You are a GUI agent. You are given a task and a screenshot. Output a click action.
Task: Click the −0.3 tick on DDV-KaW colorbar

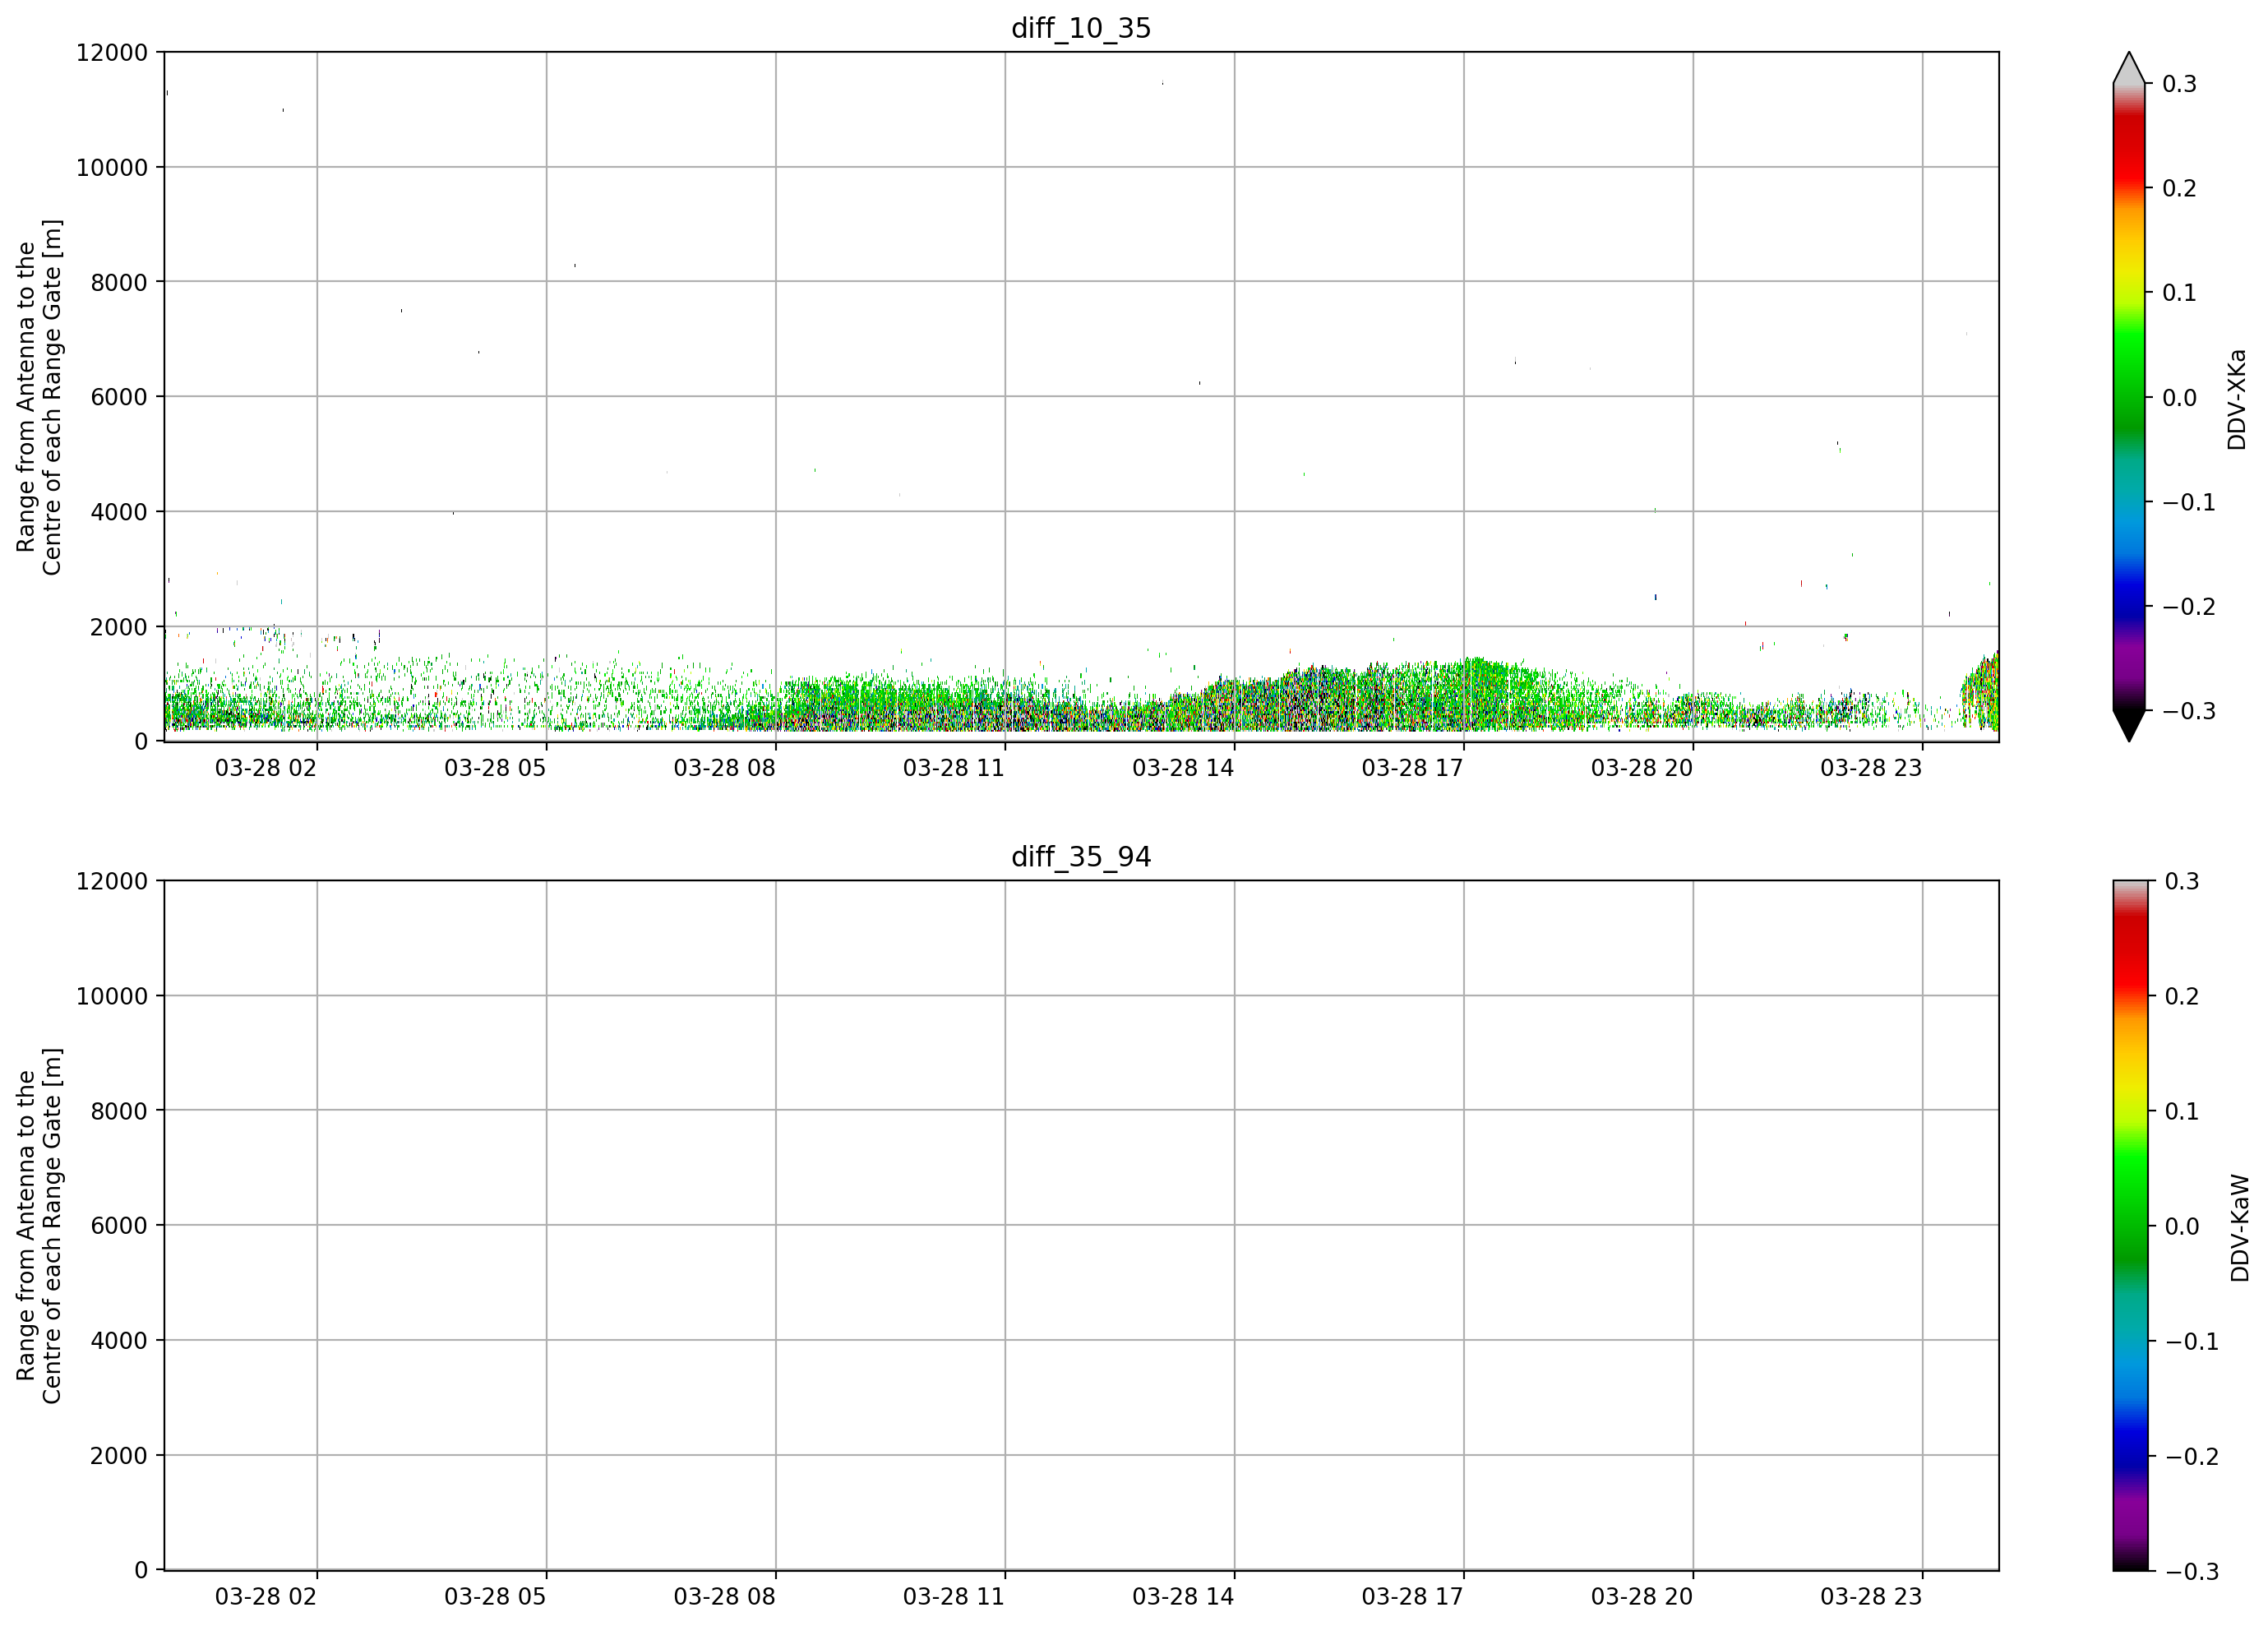[x=2191, y=1571]
